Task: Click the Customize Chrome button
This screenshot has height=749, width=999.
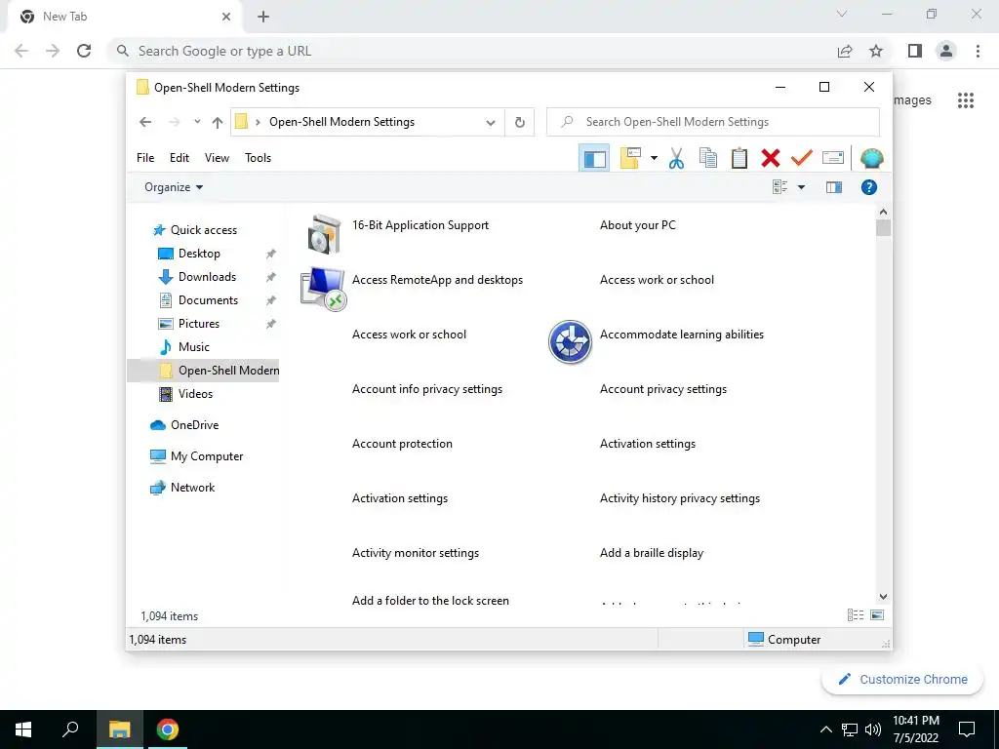Action: click(x=902, y=679)
